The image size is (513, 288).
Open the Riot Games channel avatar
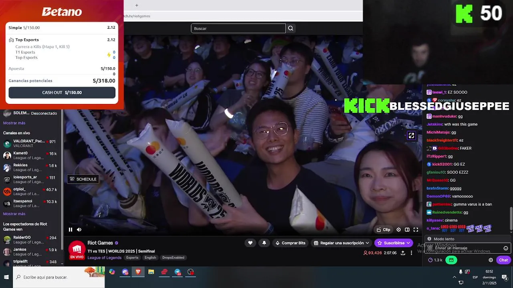(x=77, y=250)
